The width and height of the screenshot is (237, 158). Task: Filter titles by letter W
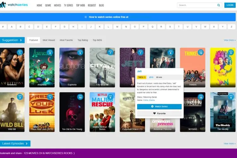click(205, 27)
